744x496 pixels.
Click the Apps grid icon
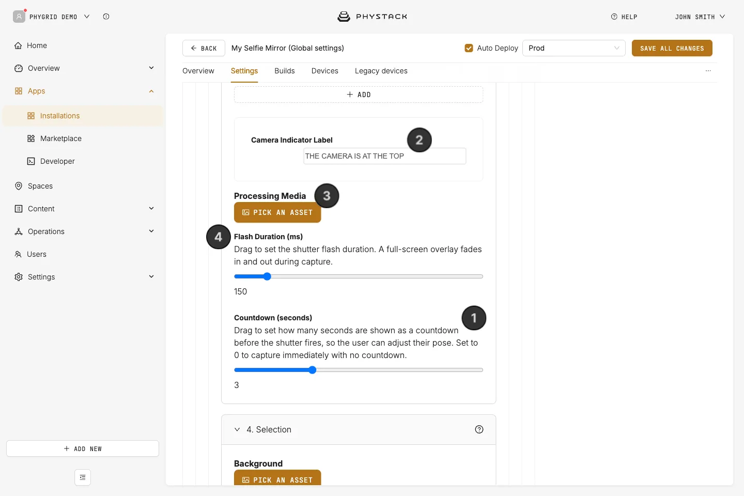click(x=19, y=91)
